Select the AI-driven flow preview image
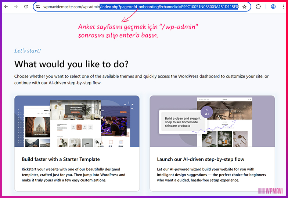Image resolution: width=288 pixels, height=198 pixels. point(212,121)
